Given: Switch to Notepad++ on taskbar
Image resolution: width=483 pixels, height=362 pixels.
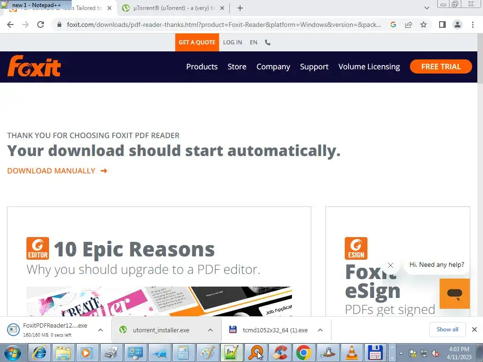Looking at the screenshot, I should pos(231,353).
